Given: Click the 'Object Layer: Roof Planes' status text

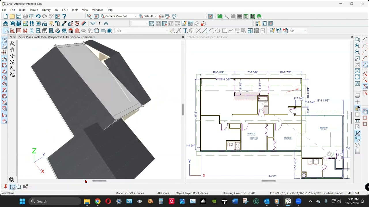Looking at the screenshot, I should pyautogui.click(x=192, y=193).
